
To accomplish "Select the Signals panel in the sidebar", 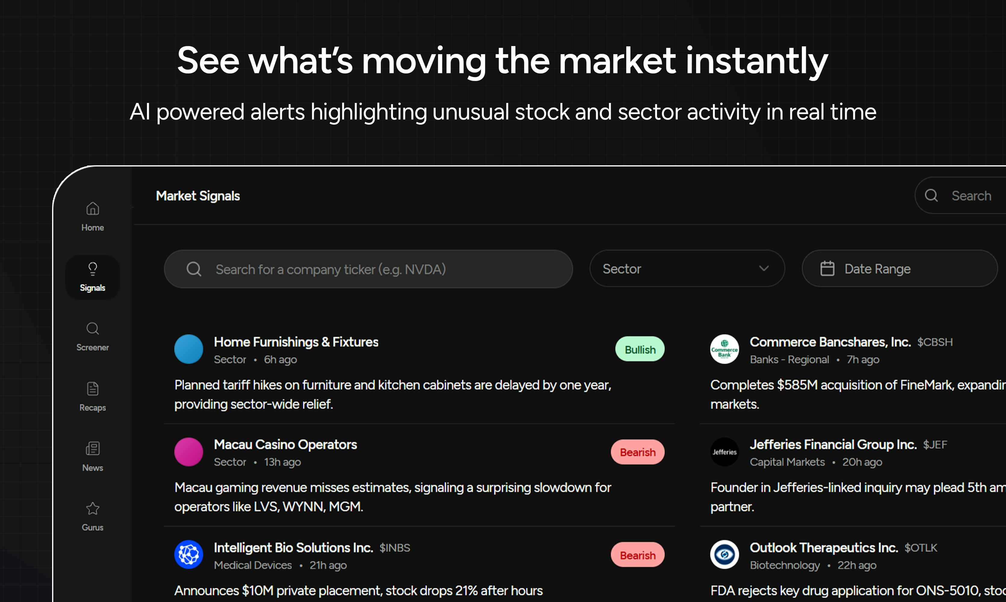I will pos(92,277).
